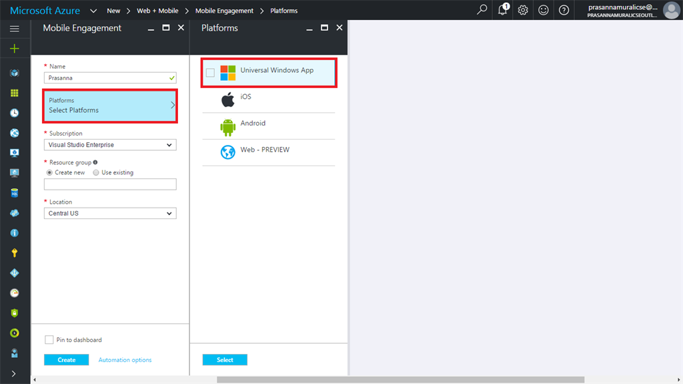Image resolution: width=683 pixels, height=384 pixels.
Task: Go to the Mobile Engagement breadcrumb
Action: (x=224, y=11)
